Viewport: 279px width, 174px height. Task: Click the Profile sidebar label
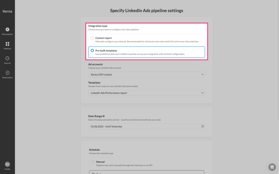click(x=7, y=169)
